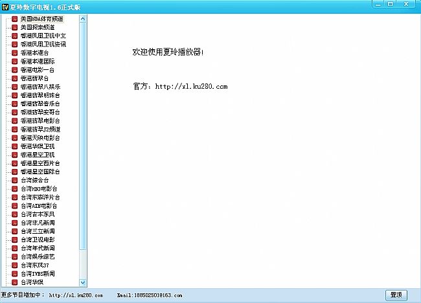Click the 美国探索频道 channel icon
Screen dimensions: 421x303
15,27
